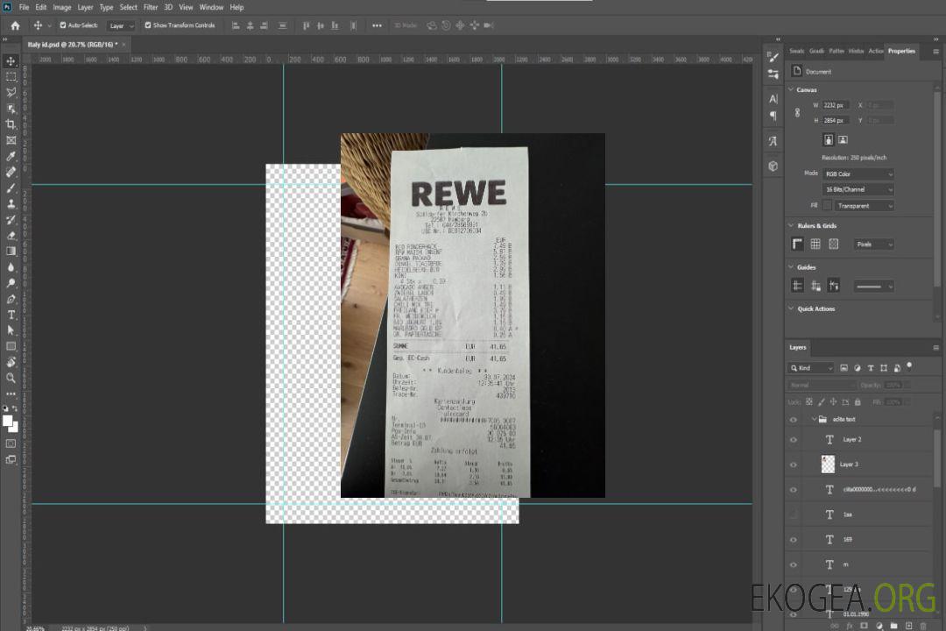Hide Layer 3 visibility eye

(x=794, y=465)
